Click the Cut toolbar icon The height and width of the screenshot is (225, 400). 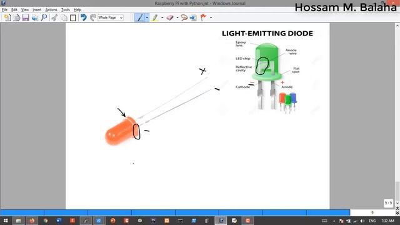[x=54, y=17]
